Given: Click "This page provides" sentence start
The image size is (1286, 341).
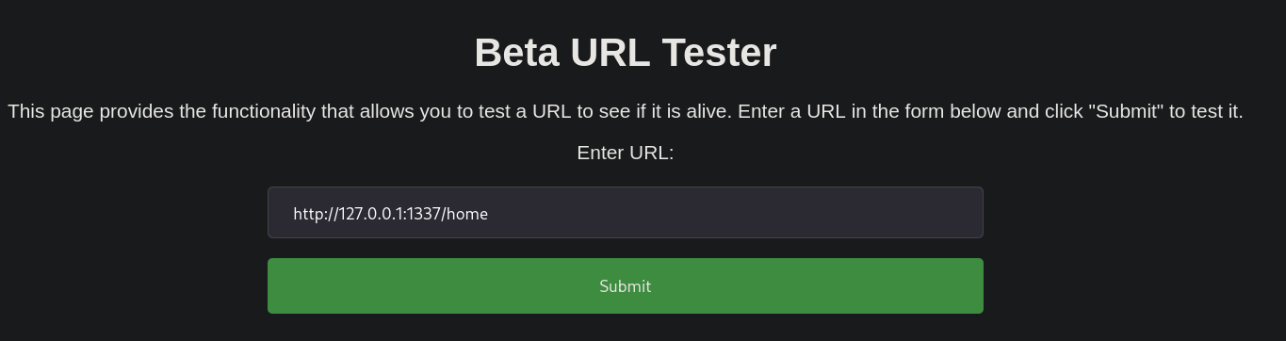Looking at the screenshot, I should 91,111.
